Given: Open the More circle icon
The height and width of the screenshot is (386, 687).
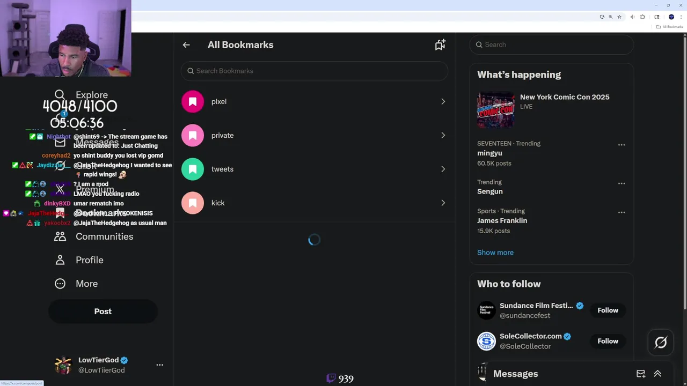Looking at the screenshot, I should click(x=60, y=284).
